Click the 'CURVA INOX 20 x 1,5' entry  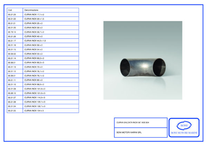(x=34, y=19)
